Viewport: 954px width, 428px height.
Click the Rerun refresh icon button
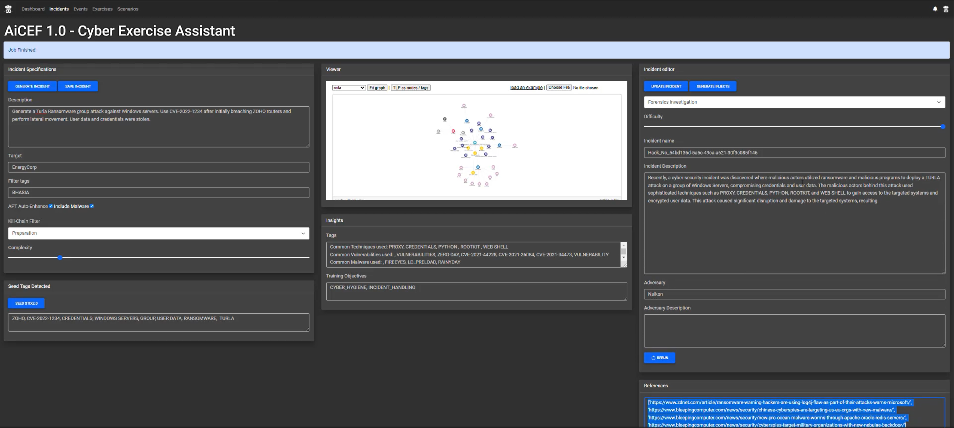click(659, 357)
